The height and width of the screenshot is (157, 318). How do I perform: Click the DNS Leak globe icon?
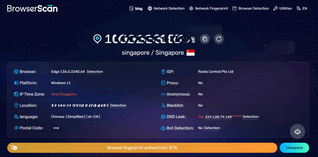[x=163, y=117]
